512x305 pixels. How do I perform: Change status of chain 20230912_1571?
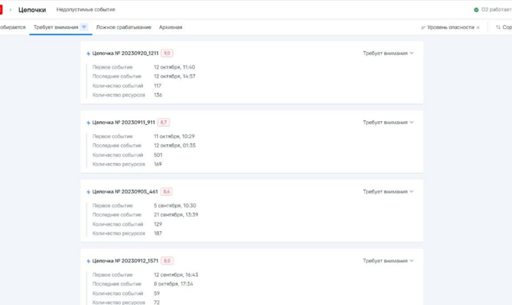(388, 261)
